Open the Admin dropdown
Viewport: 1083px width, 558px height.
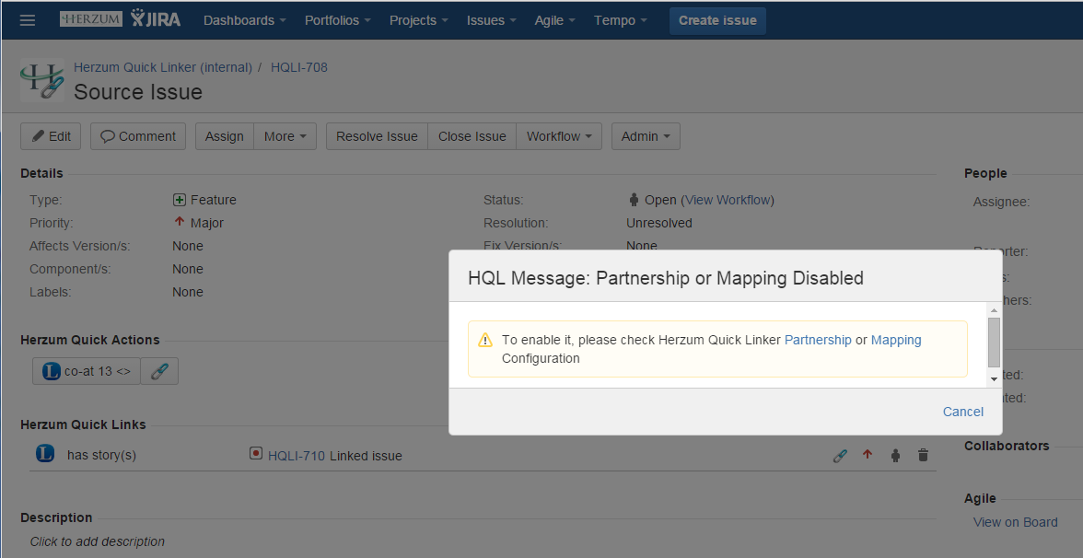coord(646,136)
